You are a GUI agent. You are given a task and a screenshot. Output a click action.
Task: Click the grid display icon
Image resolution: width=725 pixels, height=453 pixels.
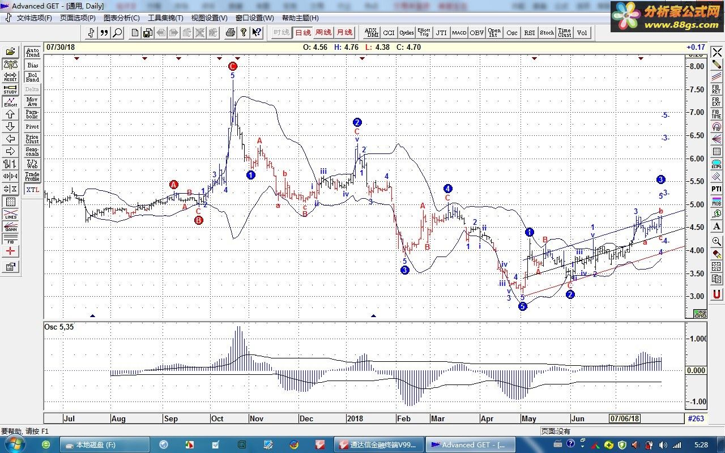coord(10,202)
